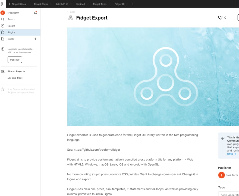
Task: Click the Tags heading
Action: (221, 187)
